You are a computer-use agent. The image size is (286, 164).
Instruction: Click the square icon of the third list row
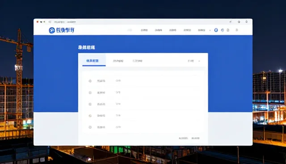pyautogui.click(x=90, y=104)
